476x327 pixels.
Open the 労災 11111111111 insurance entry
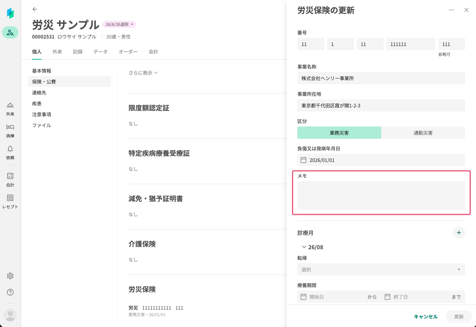click(156, 311)
